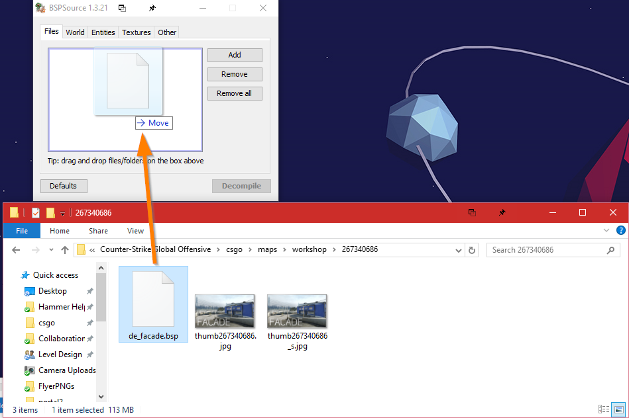
Task: Click the navigation pane scrollbar thumb
Action: pyautogui.click(x=101, y=297)
